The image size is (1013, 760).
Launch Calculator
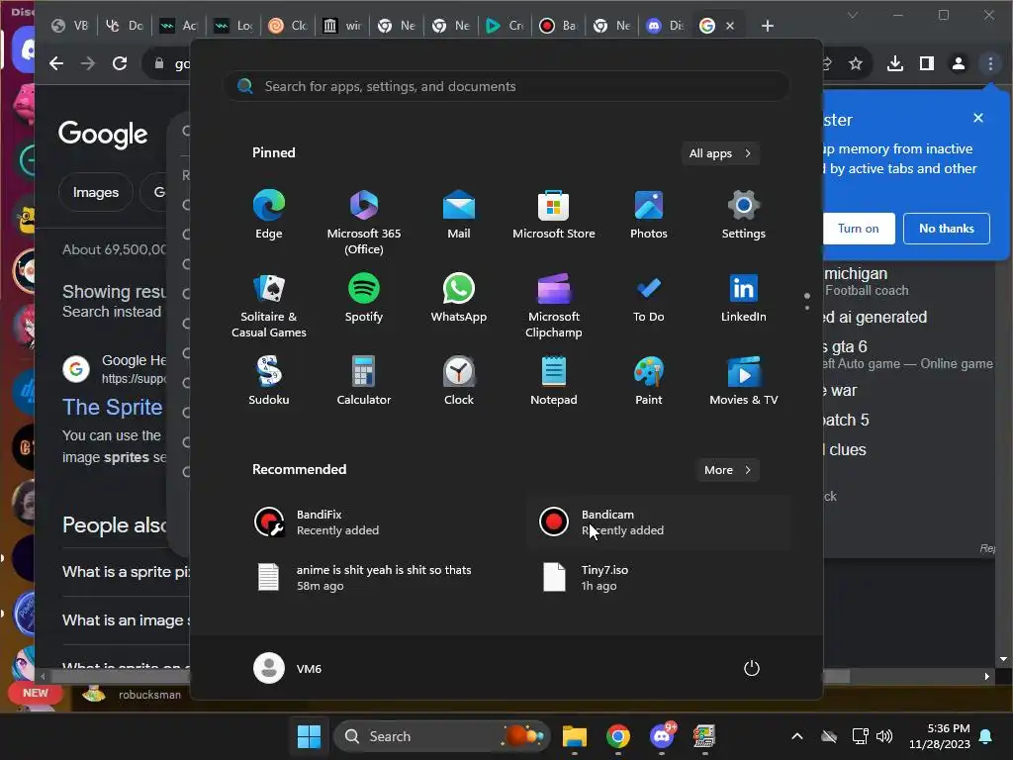tap(364, 381)
